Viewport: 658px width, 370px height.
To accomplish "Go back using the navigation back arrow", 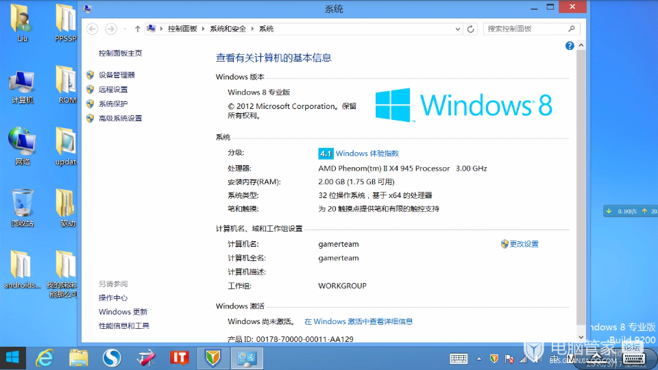I will tap(93, 29).
